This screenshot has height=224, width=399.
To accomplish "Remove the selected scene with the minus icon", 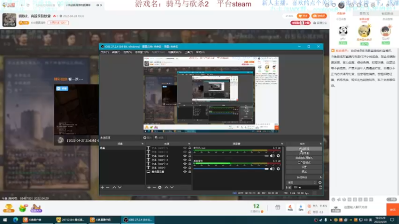I will (x=108, y=188).
